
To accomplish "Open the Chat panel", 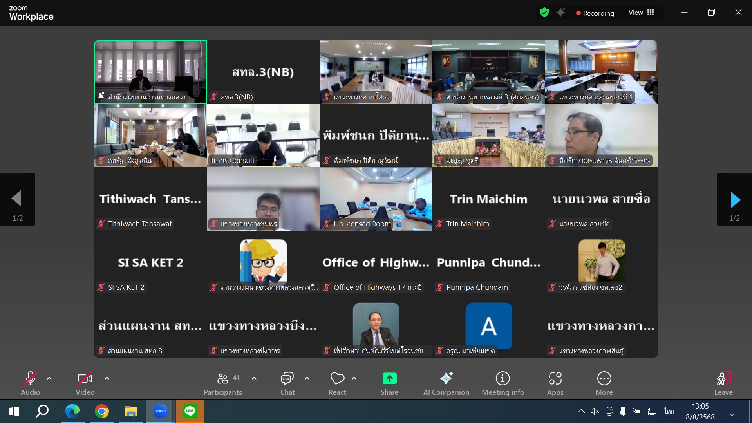I will [287, 383].
